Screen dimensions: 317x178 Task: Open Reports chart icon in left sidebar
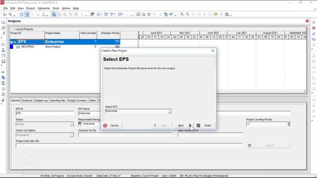coord(3,61)
